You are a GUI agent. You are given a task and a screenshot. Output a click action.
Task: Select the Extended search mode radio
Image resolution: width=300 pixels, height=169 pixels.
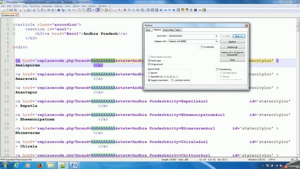(x=149, y=77)
